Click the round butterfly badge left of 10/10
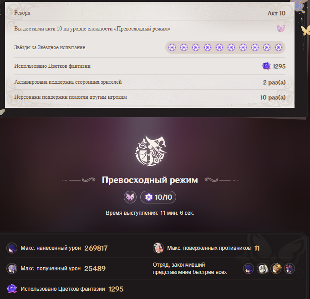 click(130, 197)
